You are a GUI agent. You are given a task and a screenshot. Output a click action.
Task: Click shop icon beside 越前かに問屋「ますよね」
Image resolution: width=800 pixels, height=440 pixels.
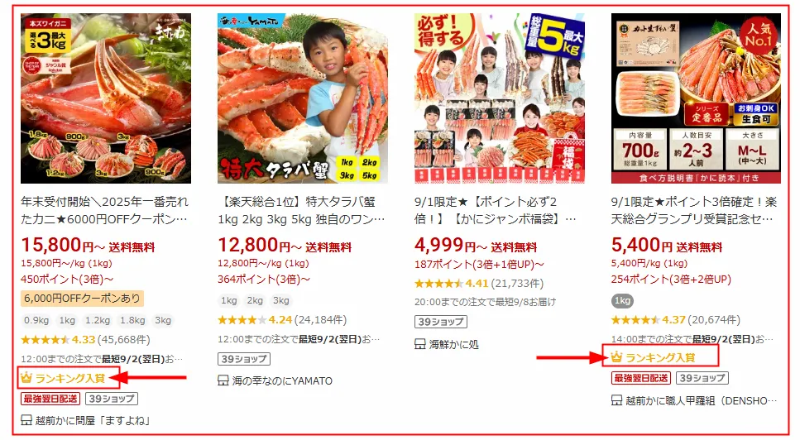26,420
